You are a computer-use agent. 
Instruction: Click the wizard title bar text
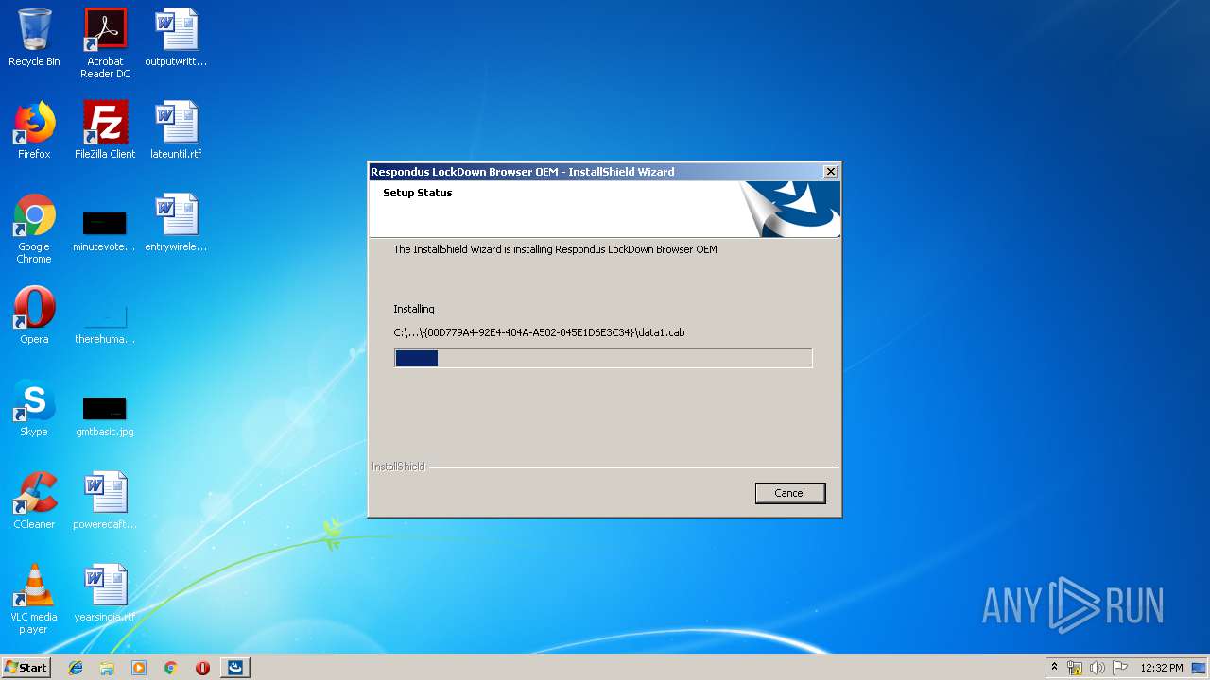coord(523,172)
